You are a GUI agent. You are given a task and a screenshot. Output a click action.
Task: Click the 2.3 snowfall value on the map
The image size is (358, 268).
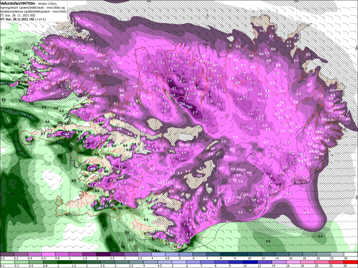coord(180,78)
